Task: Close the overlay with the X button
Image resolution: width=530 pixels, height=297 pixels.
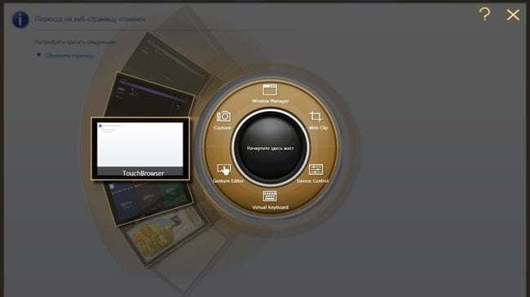Action: pos(513,15)
